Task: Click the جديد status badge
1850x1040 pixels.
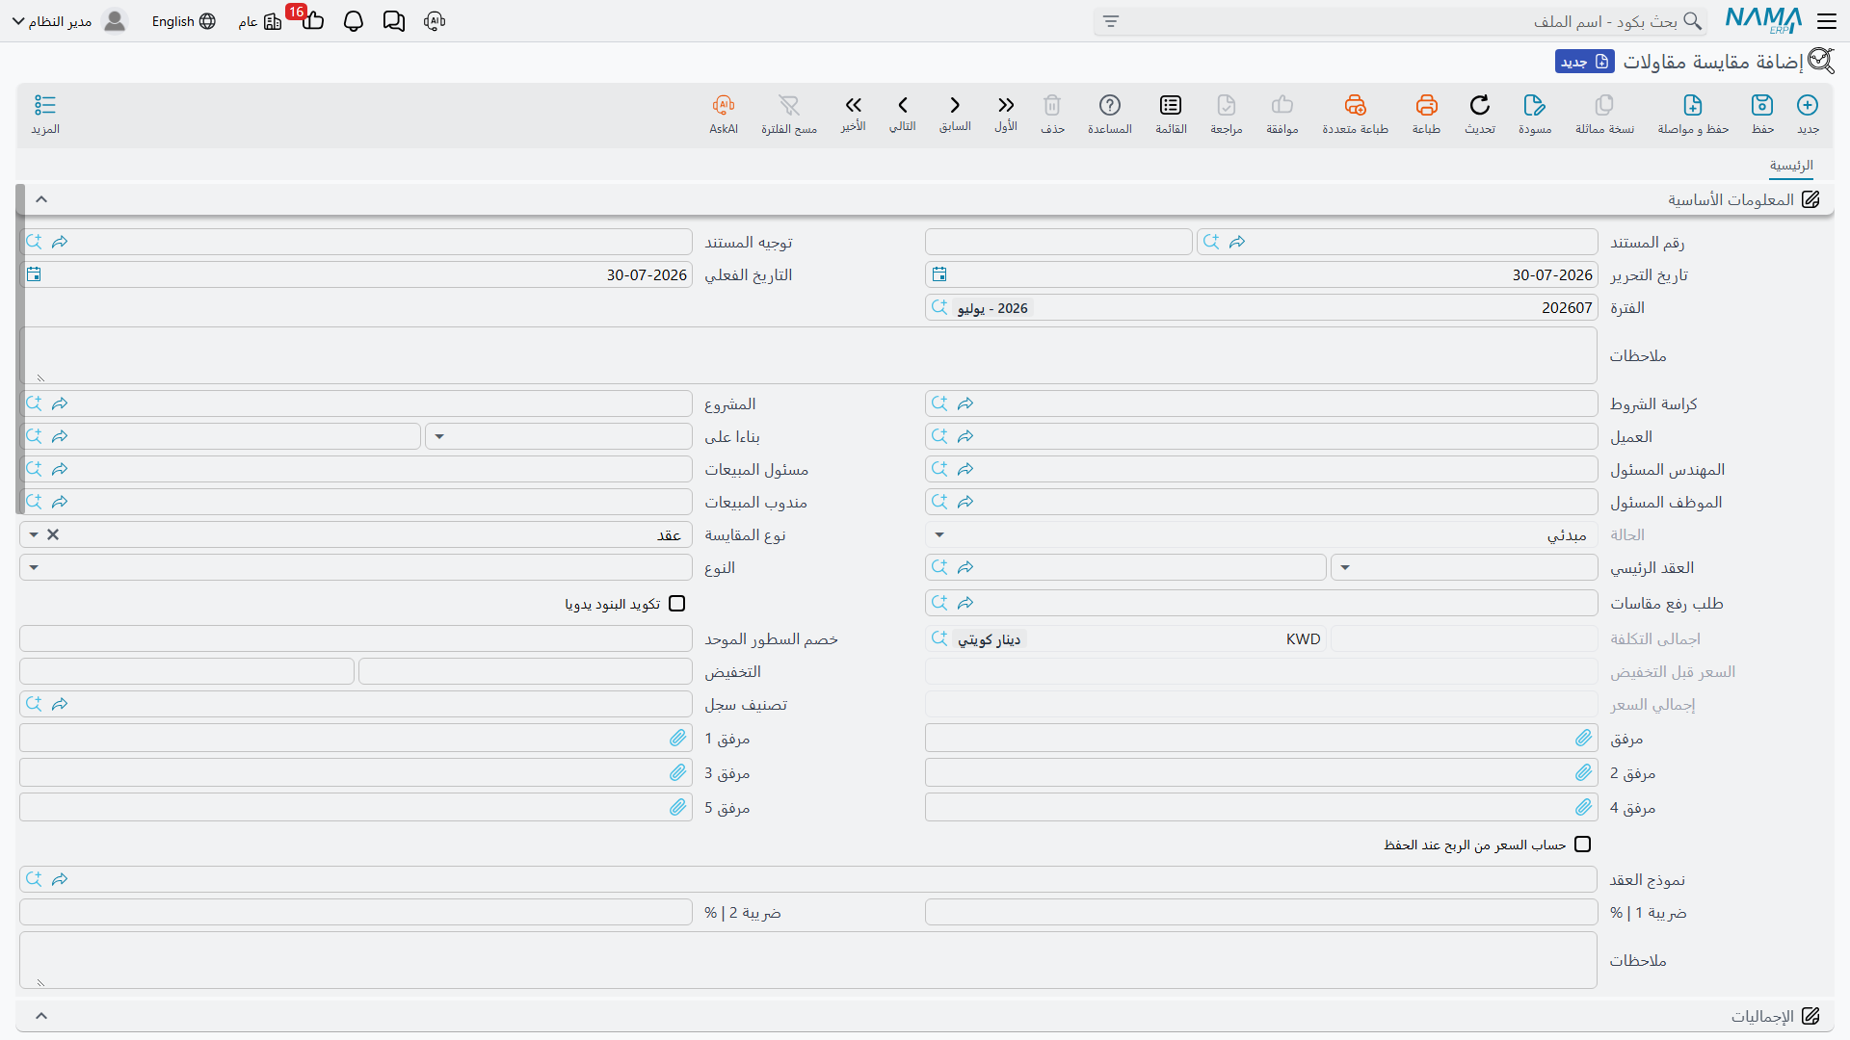Action: coord(1585,62)
